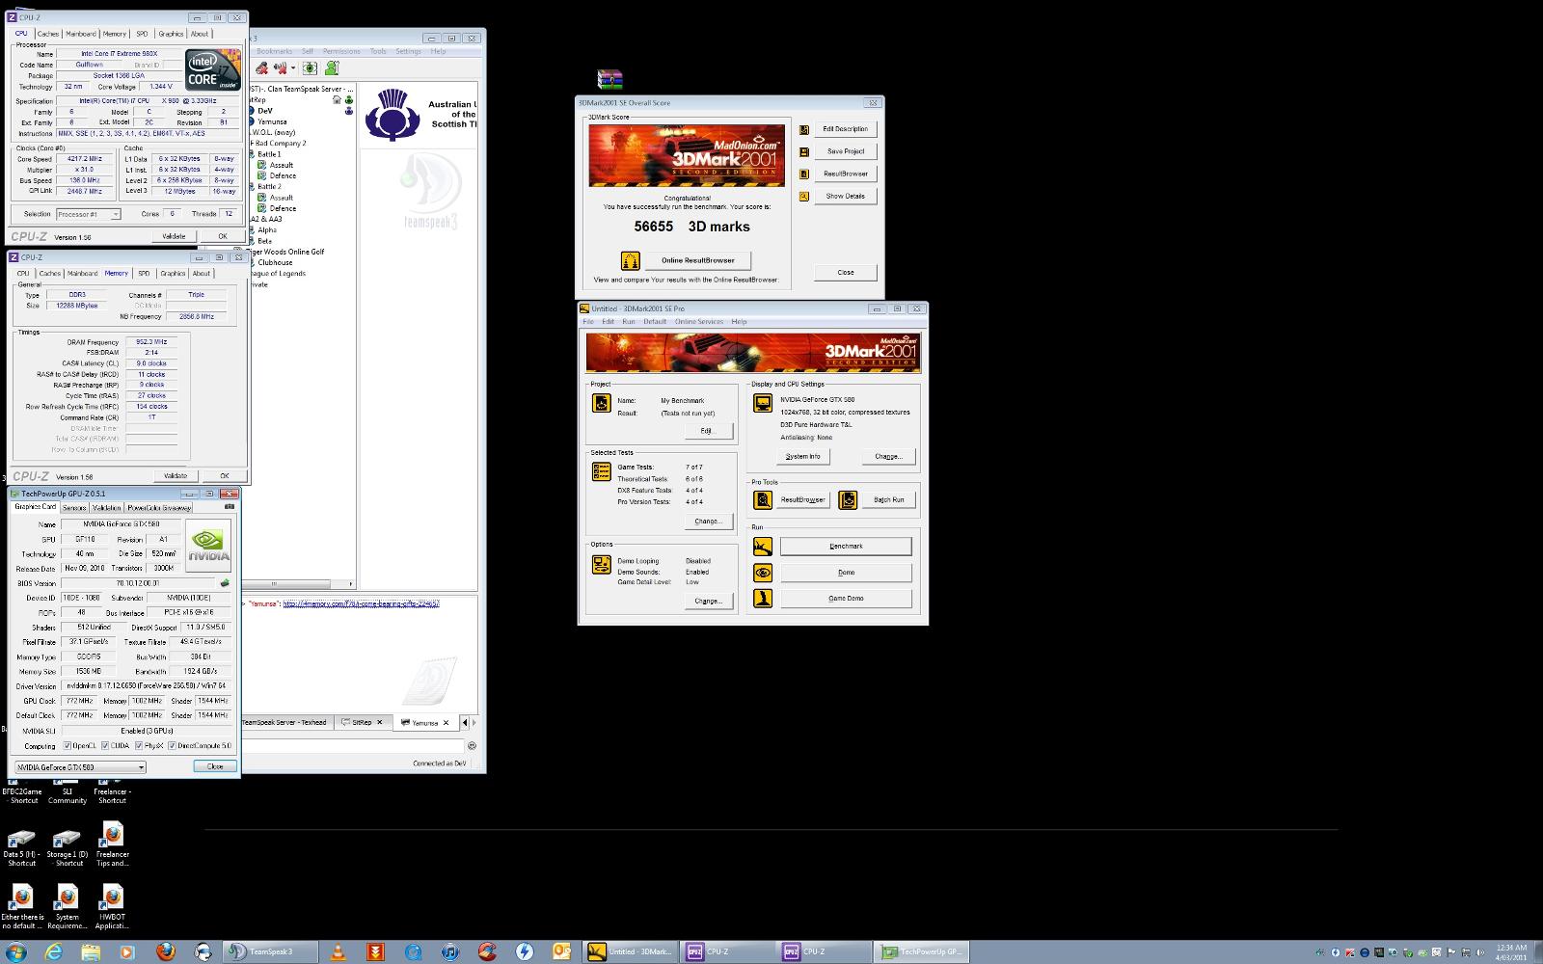Select the Alpha channel in TeamSpeak

point(267,230)
